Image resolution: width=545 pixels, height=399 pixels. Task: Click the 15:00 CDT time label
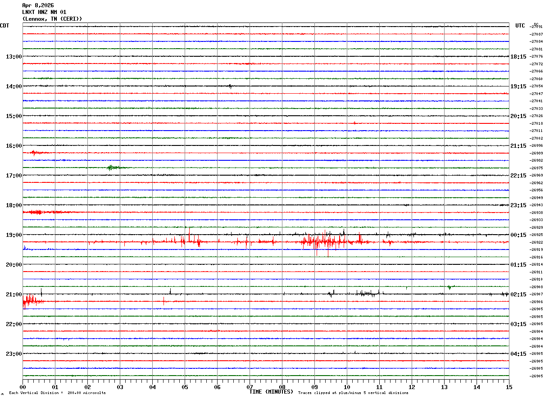click(x=14, y=116)
